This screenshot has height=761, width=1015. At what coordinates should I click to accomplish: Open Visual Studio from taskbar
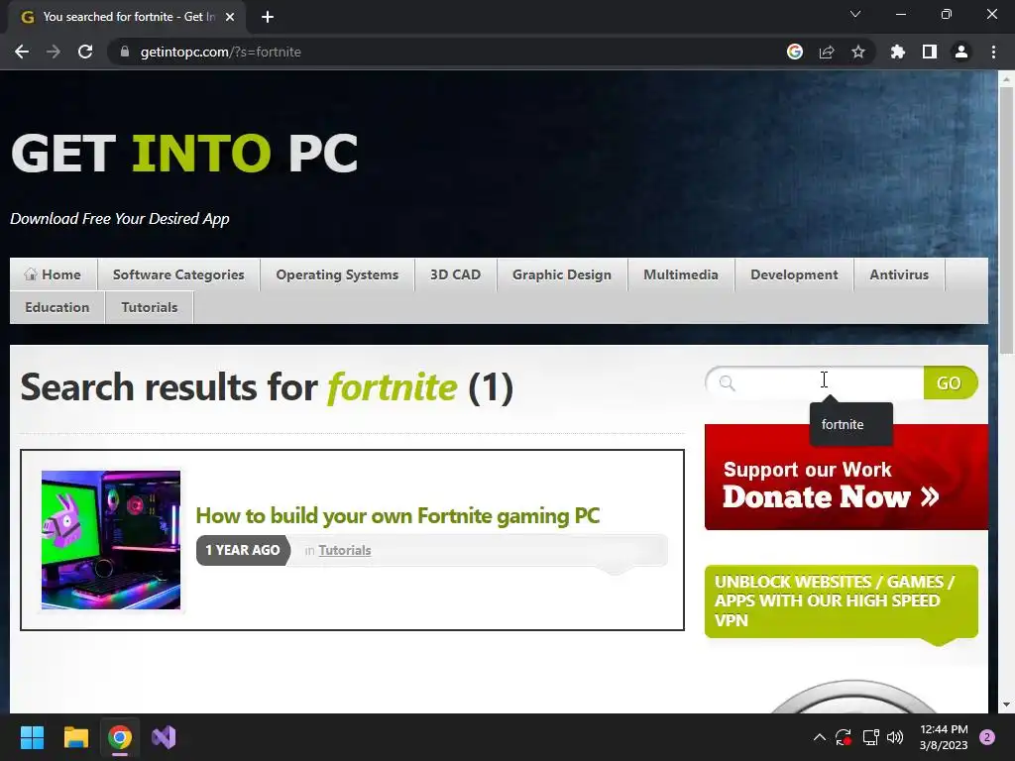coord(164,737)
